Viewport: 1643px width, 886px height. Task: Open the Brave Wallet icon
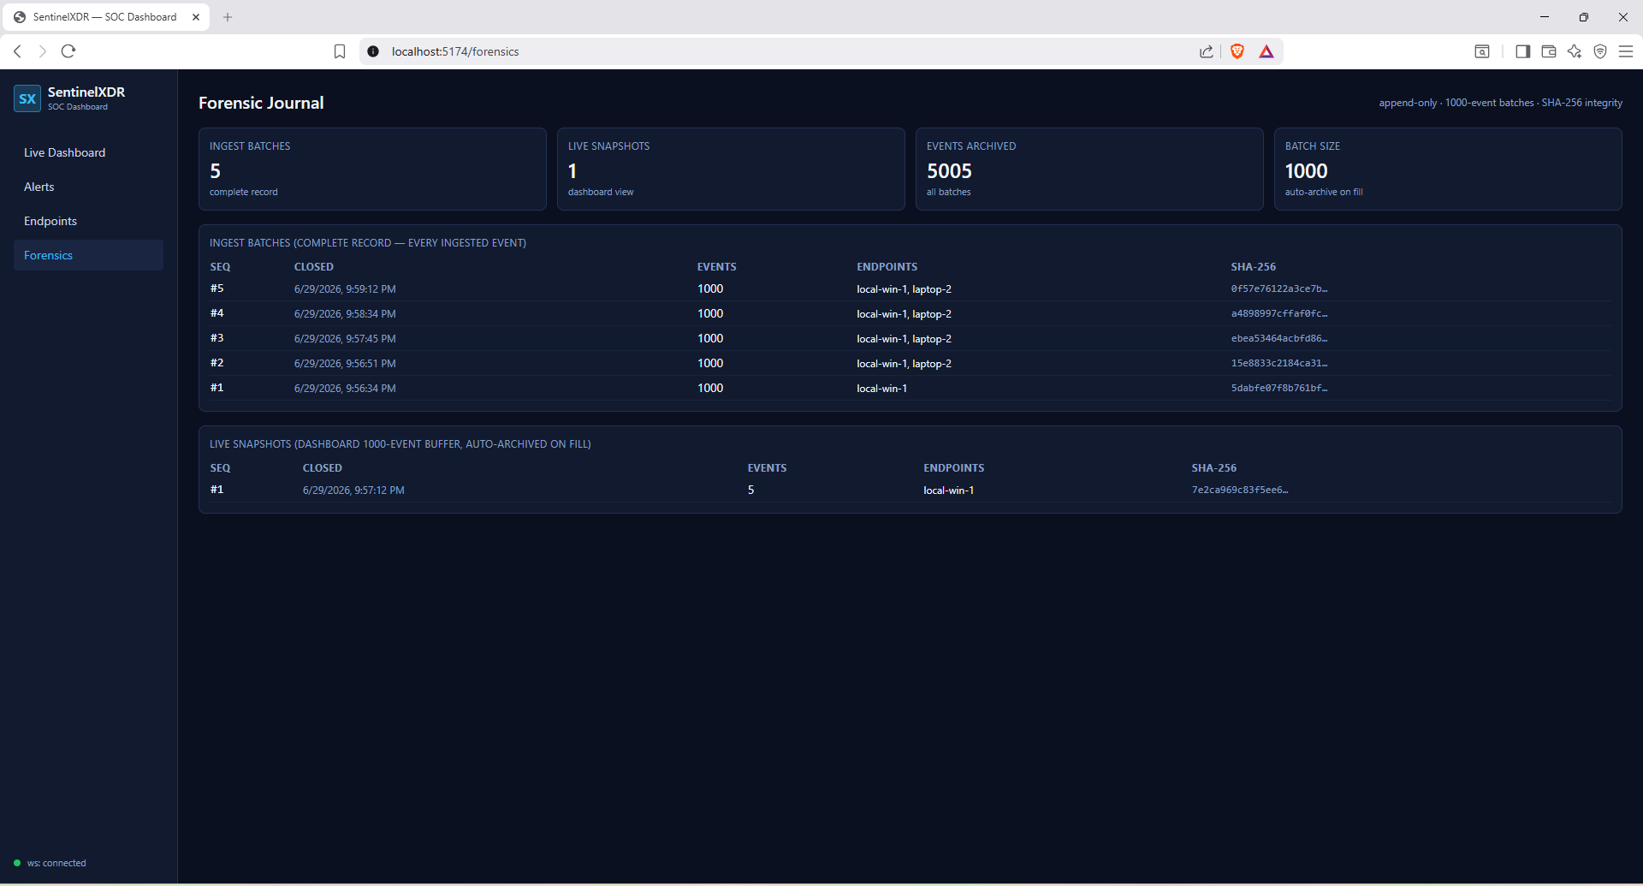(1549, 51)
